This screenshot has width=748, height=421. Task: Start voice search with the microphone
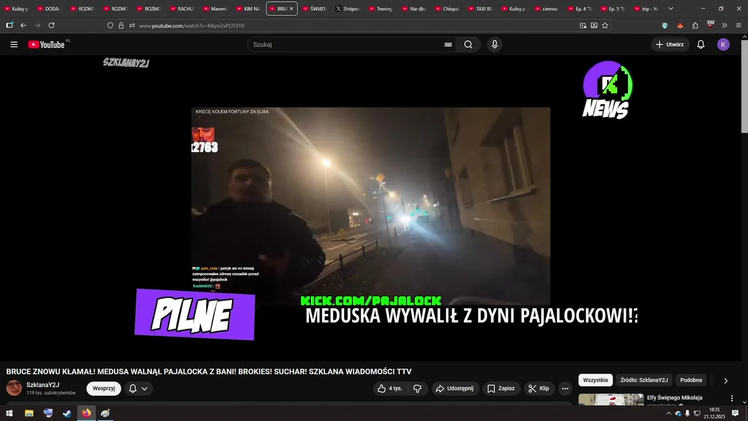point(495,44)
